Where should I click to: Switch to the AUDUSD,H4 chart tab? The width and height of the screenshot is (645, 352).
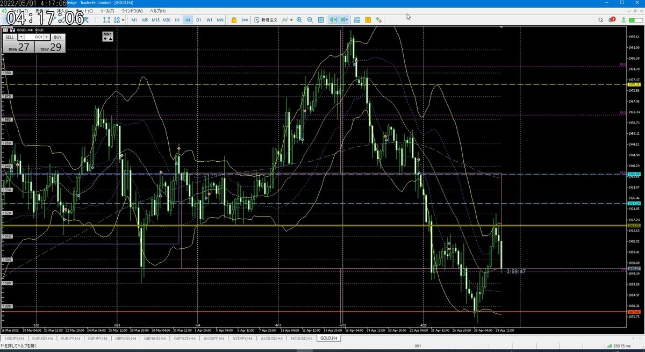(x=271, y=338)
